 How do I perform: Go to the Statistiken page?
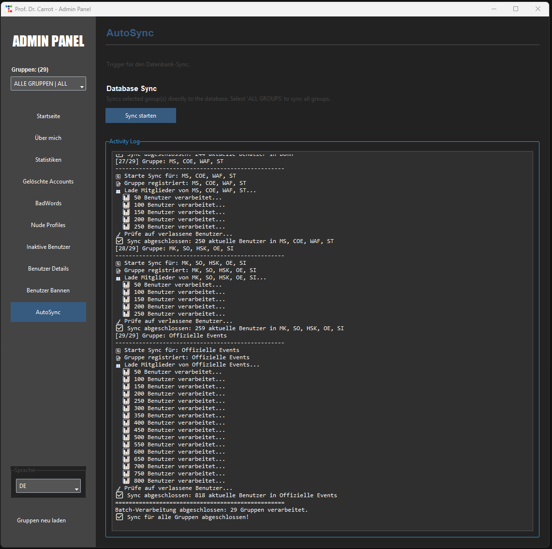click(x=48, y=160)
